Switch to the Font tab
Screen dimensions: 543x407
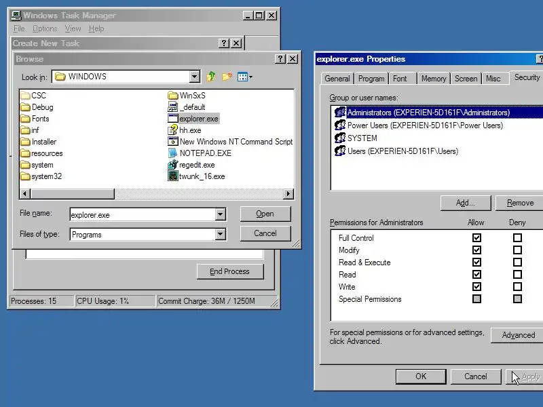[x=400, y=79]
